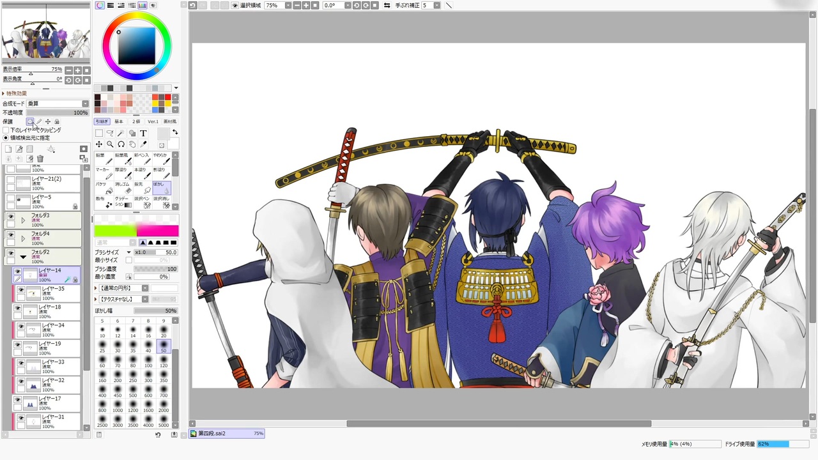The image size is (818, 460).
Task: Pick the red swatch in color palette
Action: click(168, 97)
